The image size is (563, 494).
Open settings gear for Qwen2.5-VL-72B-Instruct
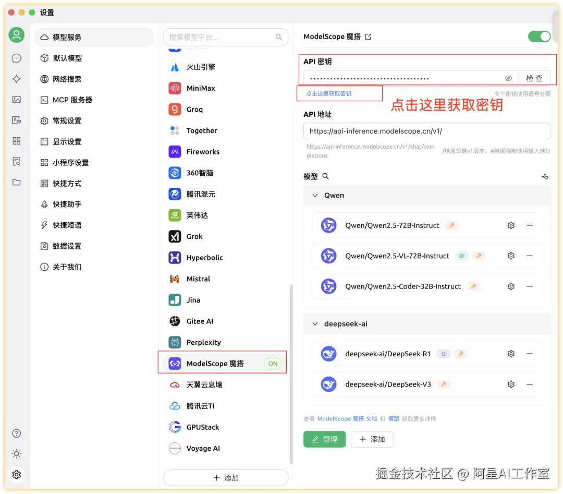click(x=511, y=256)
